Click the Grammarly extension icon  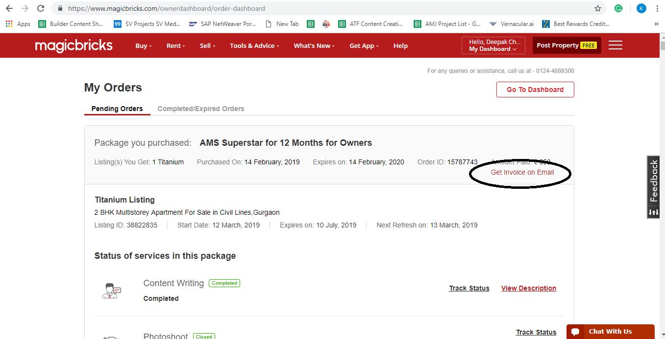tap(618, 8)
